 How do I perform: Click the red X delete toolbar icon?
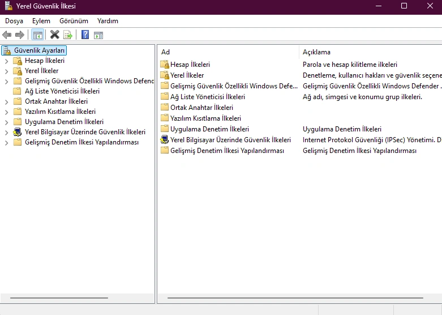point(55,35)
